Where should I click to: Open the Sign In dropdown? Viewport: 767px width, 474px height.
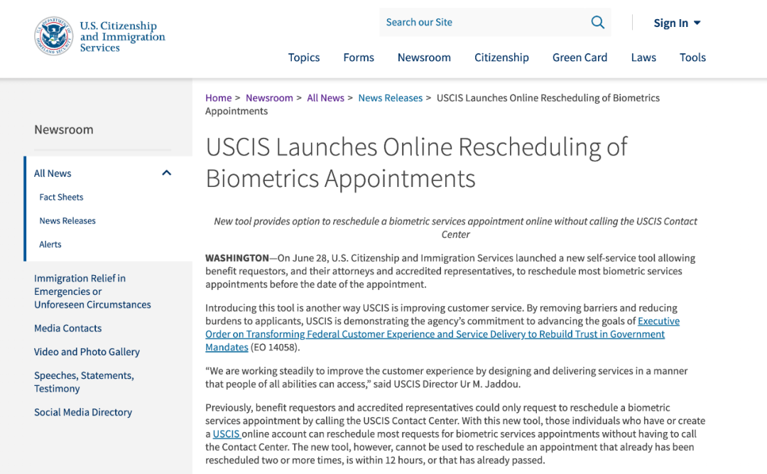click(x=677, y=23)
